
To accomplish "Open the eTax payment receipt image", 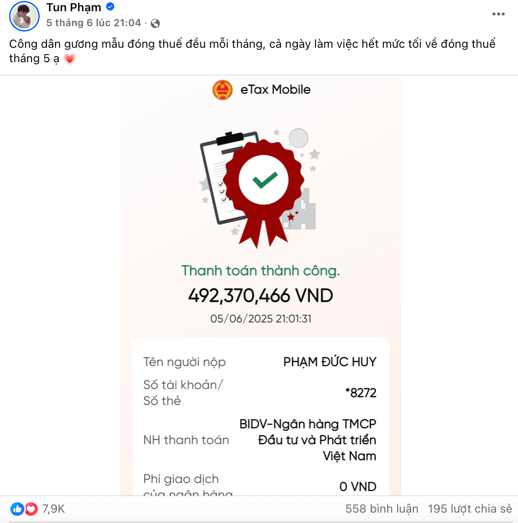I will 261,285.
